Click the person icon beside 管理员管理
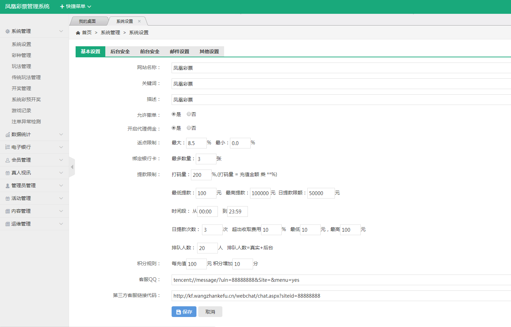The width and height of the screenshot is (511, 327). (8, 186)
